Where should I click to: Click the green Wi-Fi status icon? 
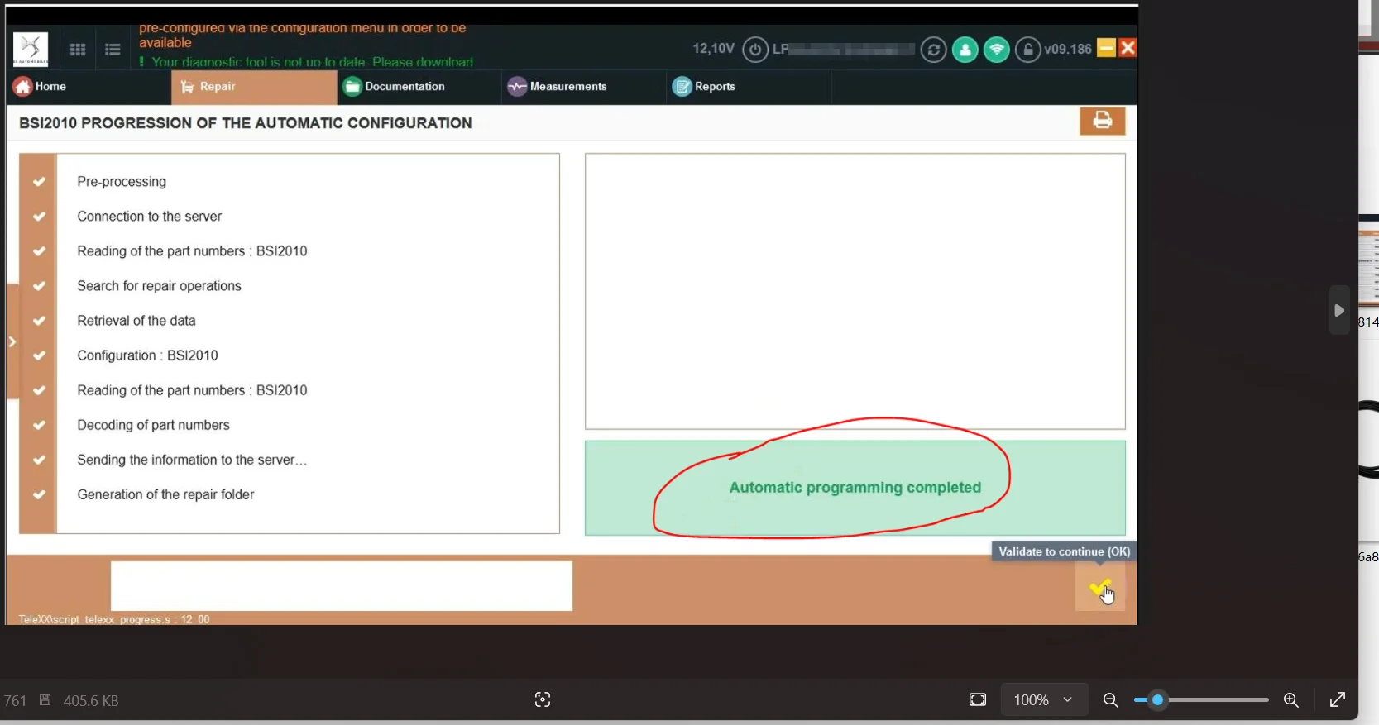tap(997, 50)
